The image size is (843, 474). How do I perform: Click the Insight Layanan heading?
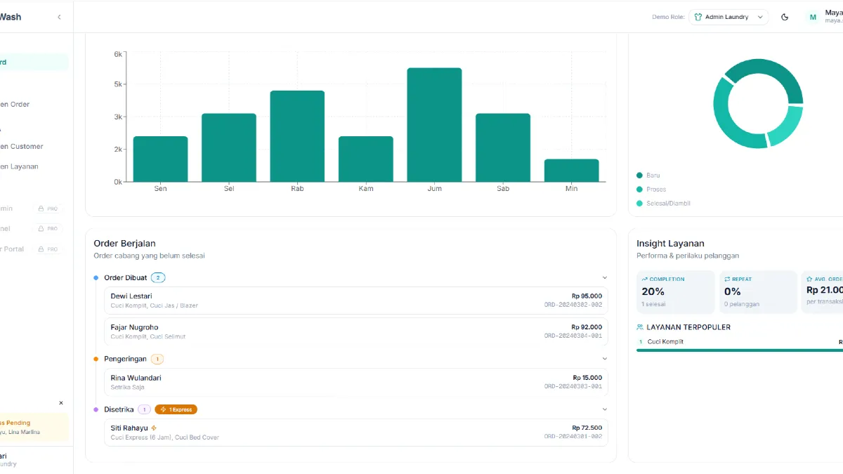670,244
